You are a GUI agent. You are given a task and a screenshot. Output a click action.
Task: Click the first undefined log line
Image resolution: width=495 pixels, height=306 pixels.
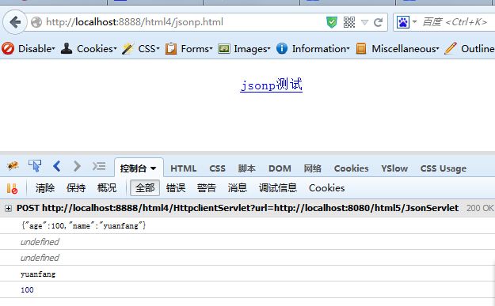click(x=40, y=242)
